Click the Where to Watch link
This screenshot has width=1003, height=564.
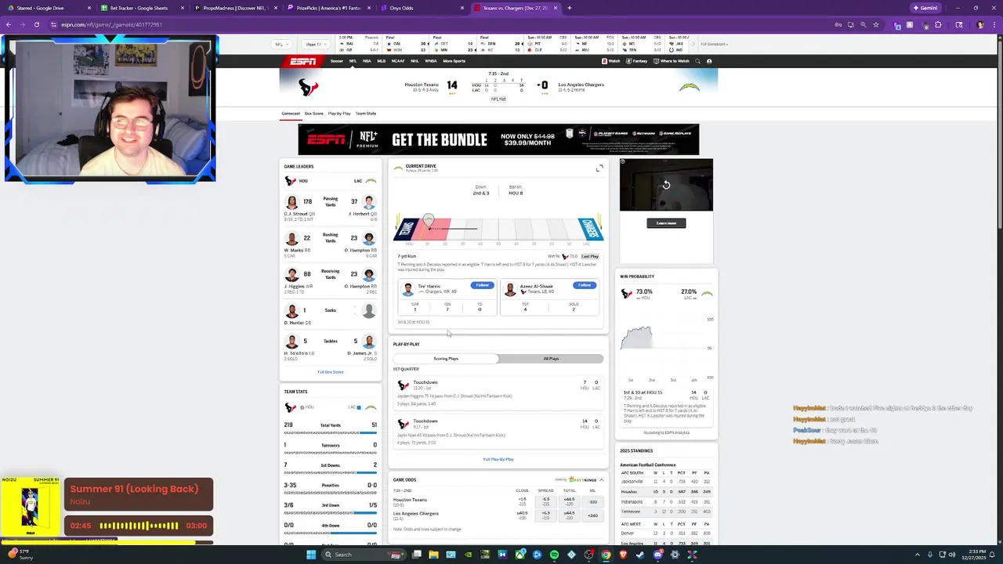671,61
